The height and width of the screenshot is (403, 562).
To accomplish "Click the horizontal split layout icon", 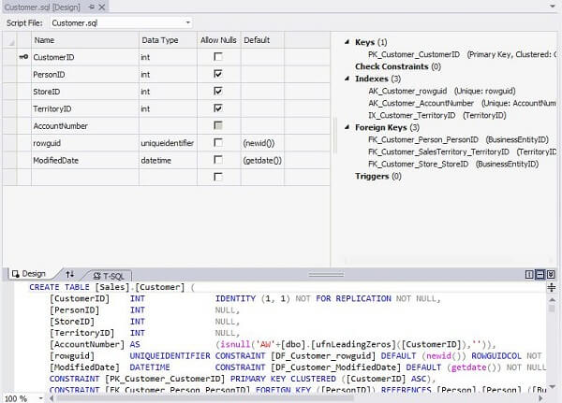I will click(540, 274).
